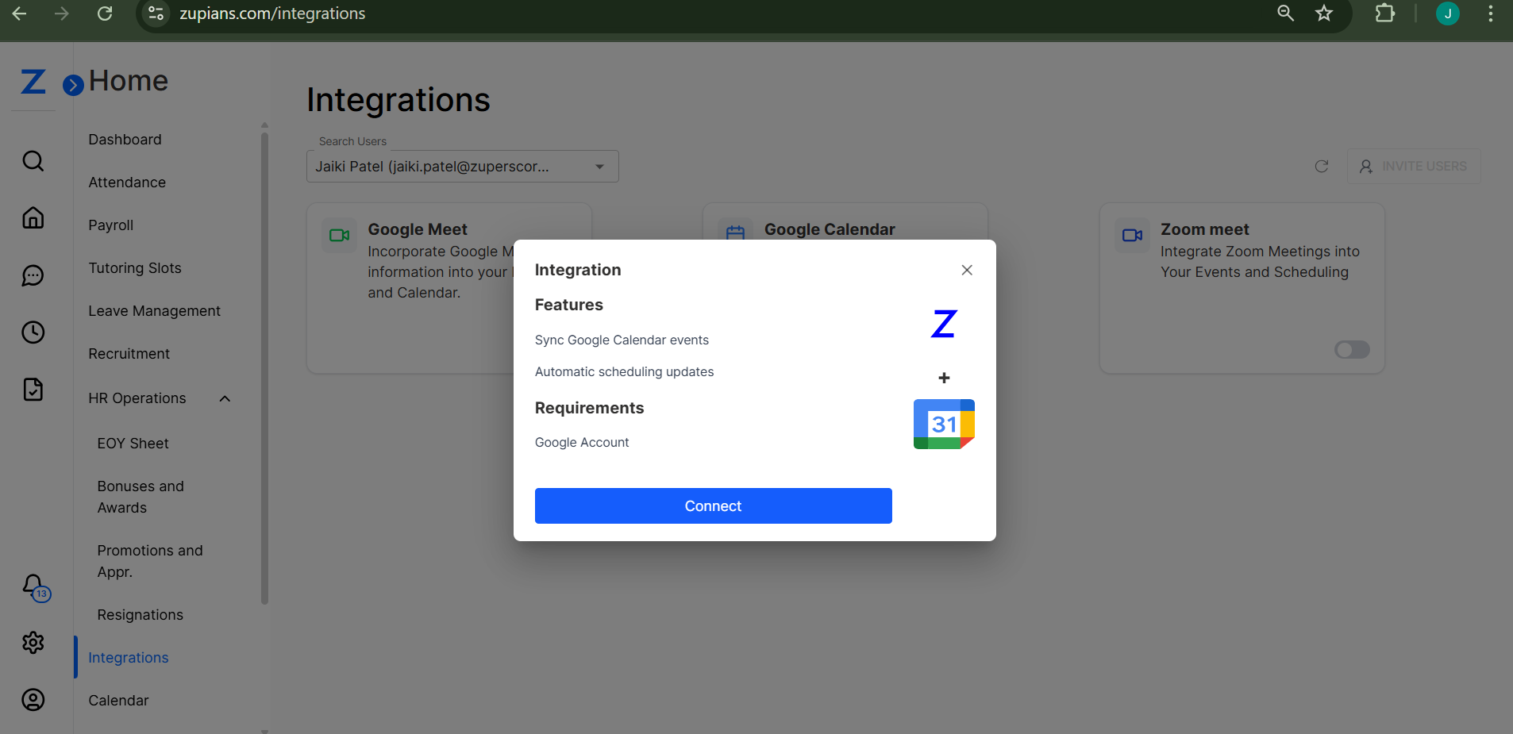Click the Zupians Z logo
Screen dimensions: 1513x734
point(33,81)
